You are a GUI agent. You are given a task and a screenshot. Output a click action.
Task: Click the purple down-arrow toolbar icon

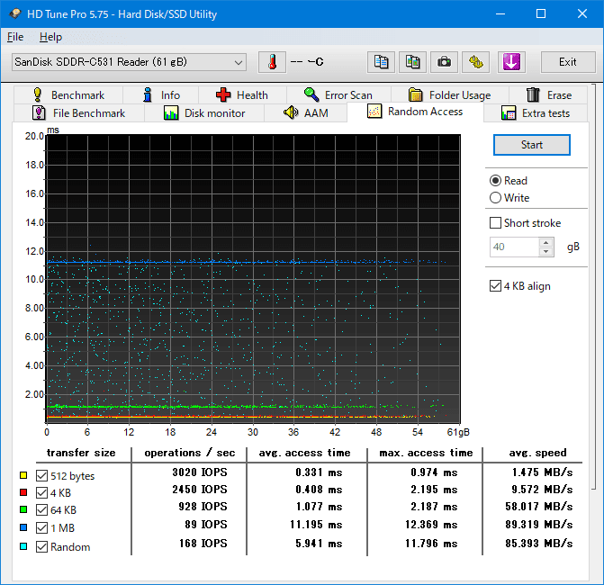[510, 62]
